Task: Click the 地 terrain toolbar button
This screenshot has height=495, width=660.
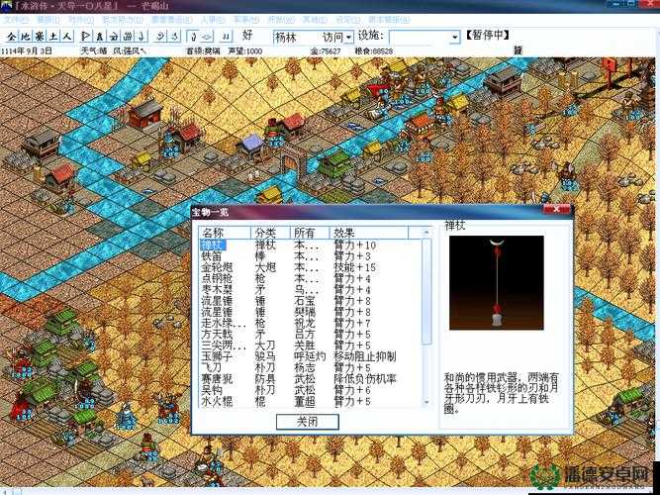Action: (x=26, y=37)
